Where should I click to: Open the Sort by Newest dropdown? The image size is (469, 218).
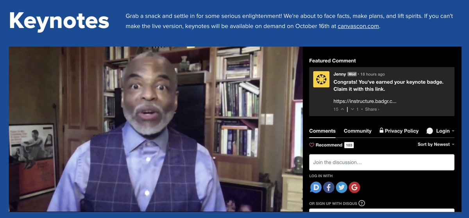[436, 144]
